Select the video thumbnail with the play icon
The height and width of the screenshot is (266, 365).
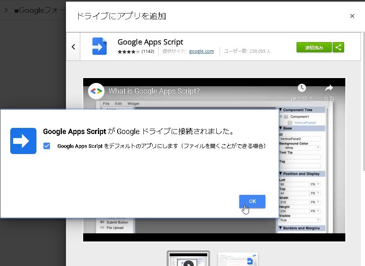pos(188,259)
